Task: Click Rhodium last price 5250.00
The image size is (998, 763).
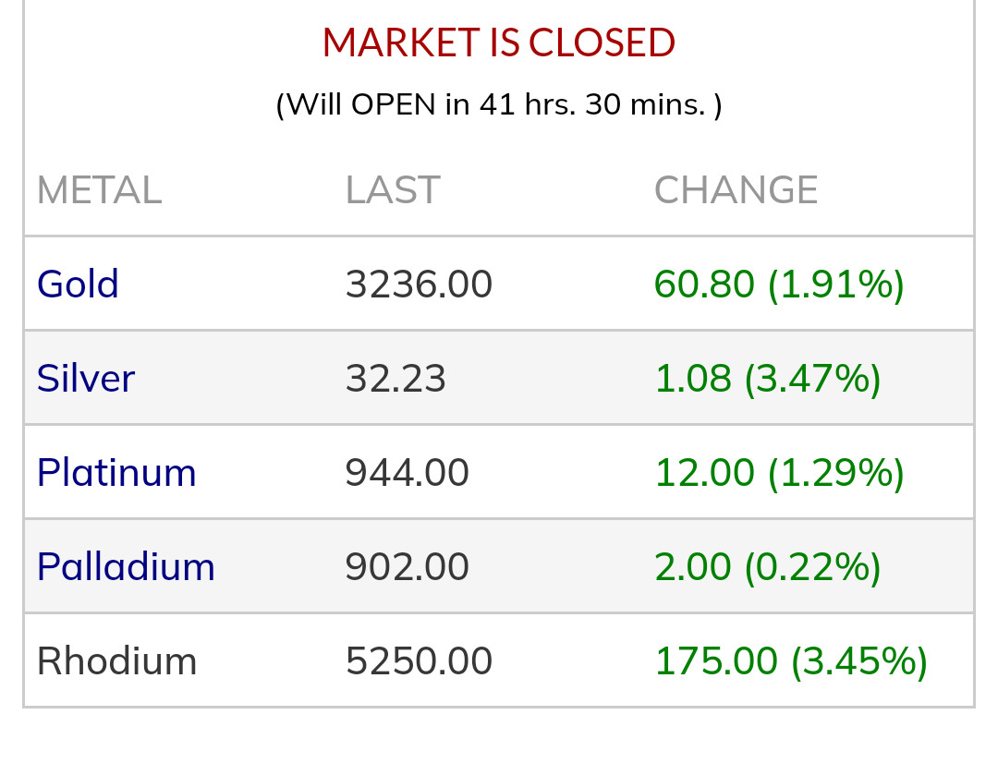Action: [419, 661]
